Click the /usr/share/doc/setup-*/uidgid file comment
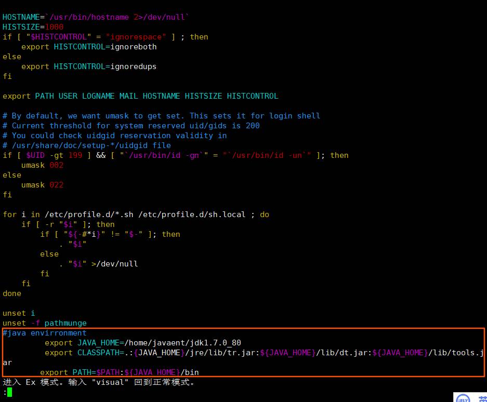Image resolution: width=487 pixels, height=402 pixels. pos(87,145)
